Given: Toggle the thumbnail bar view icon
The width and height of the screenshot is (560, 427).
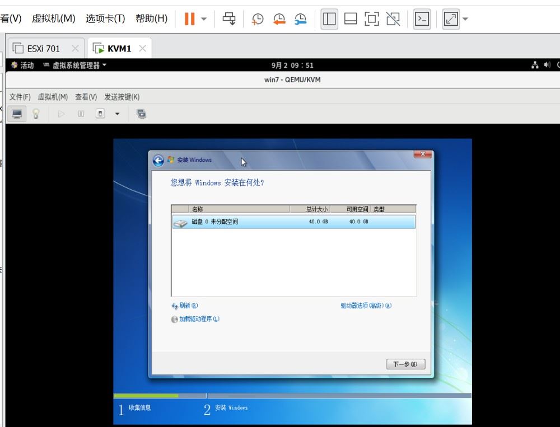Looking at the screenshot, I should pyautogui.click(x=351, y=19).
